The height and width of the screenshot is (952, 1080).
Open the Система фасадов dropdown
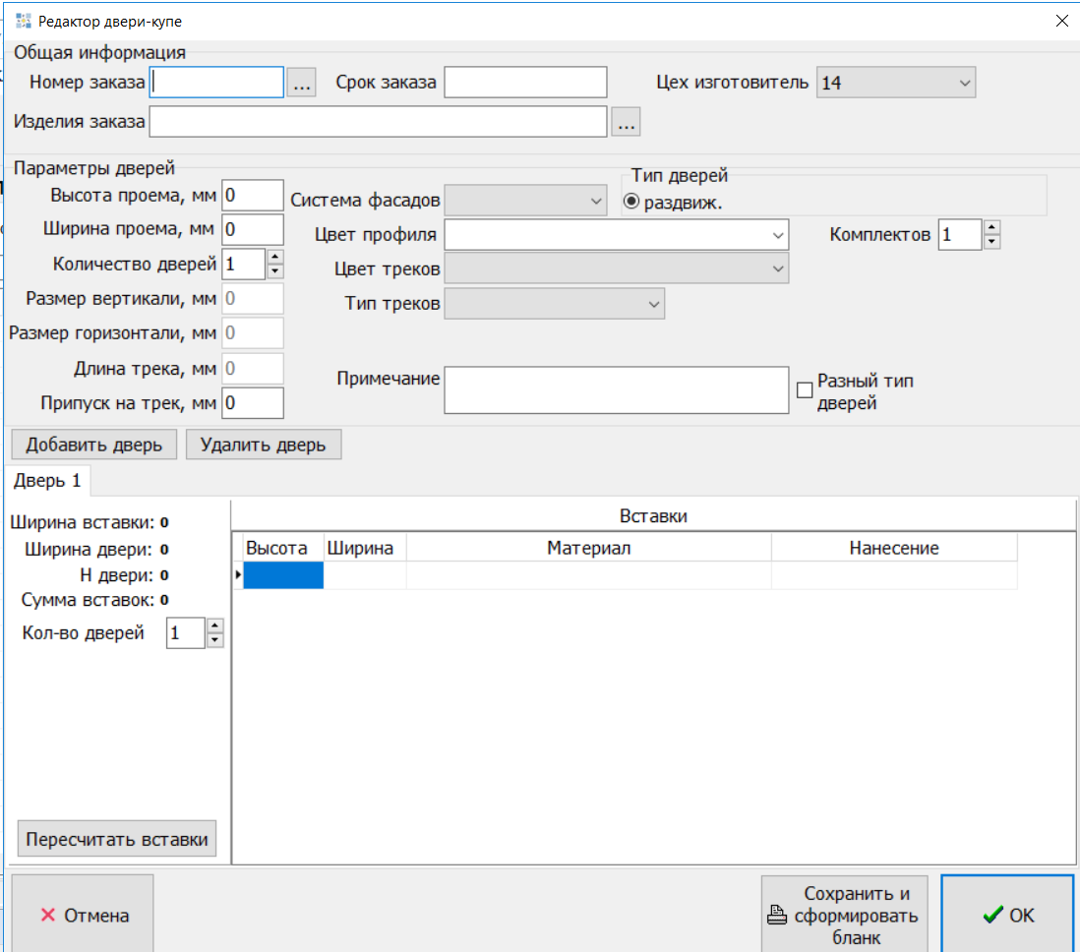pos(596,201)
